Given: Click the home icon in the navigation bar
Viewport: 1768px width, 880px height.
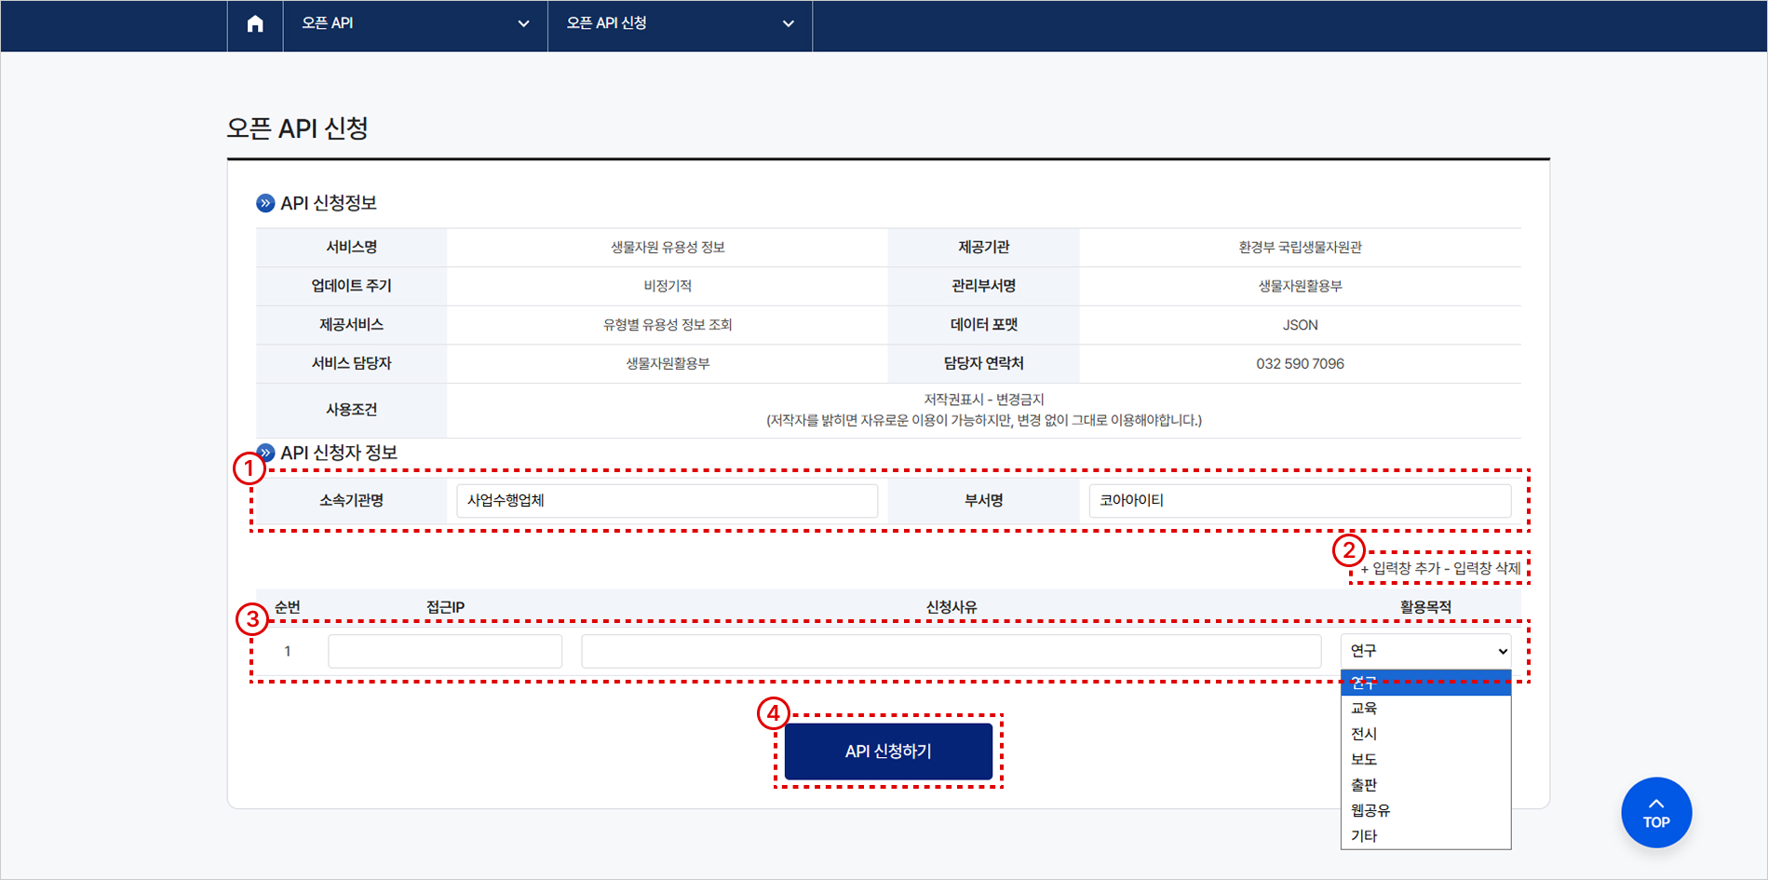Looking at the screenshot, I should tap(254, 25).
